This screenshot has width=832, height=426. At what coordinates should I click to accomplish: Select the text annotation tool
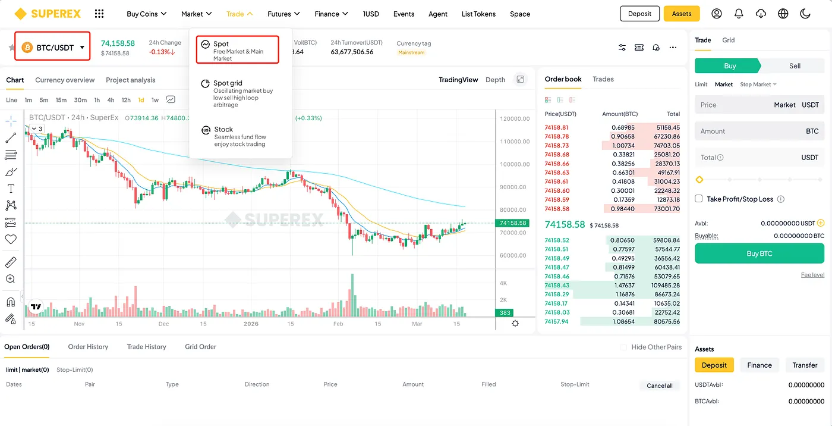point(11,189)
